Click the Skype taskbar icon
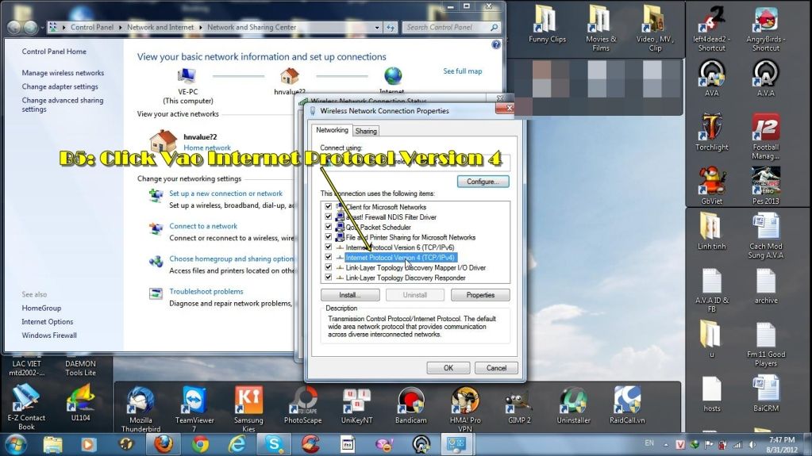Screen dimensions: 812x456 coord(274,443)
